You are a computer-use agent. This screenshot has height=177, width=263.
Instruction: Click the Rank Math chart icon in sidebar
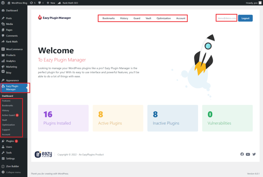tap(3, 41)
